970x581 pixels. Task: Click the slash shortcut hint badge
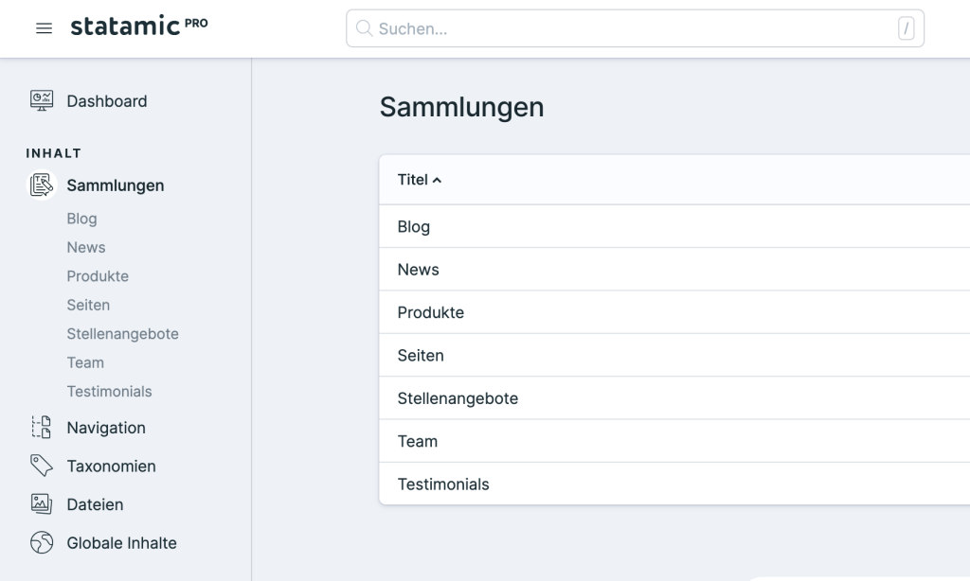pyautogui.click(x=907, y=29)
